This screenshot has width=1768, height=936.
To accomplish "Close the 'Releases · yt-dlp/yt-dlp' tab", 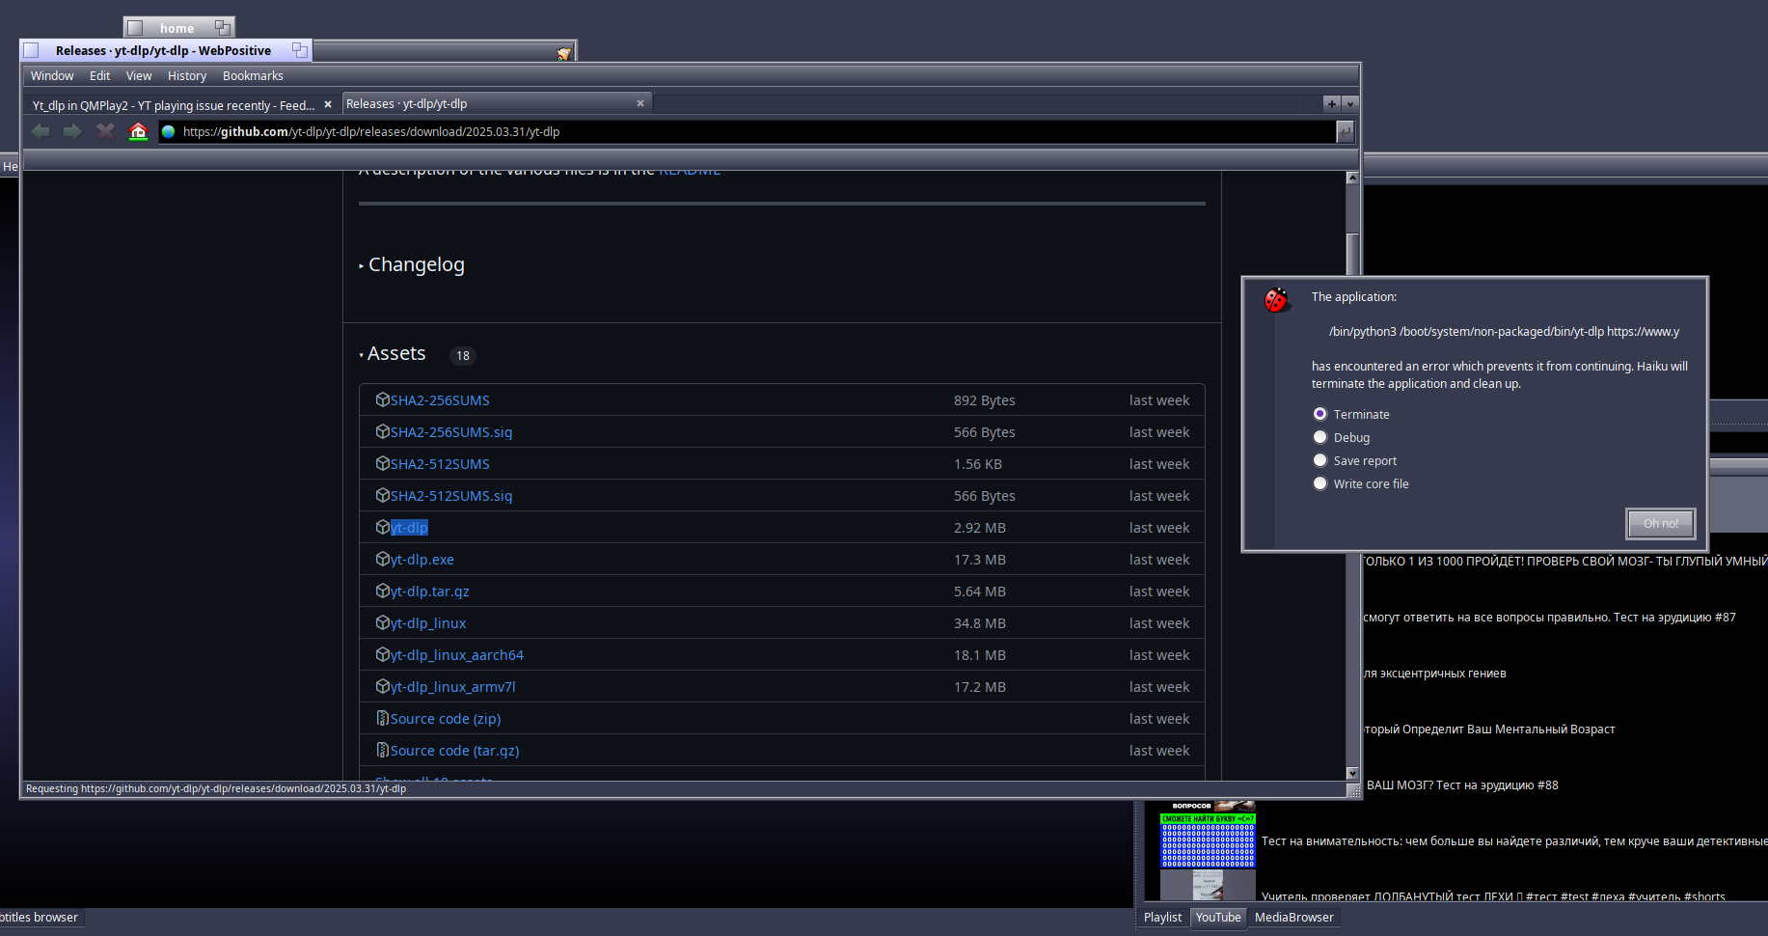I will pyautogui.click(x=640, y=103).
